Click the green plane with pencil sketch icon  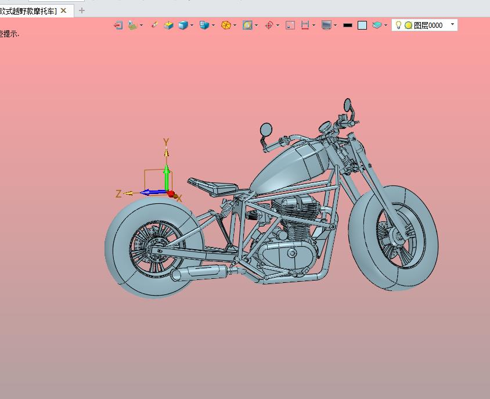(x=132, y=25)
